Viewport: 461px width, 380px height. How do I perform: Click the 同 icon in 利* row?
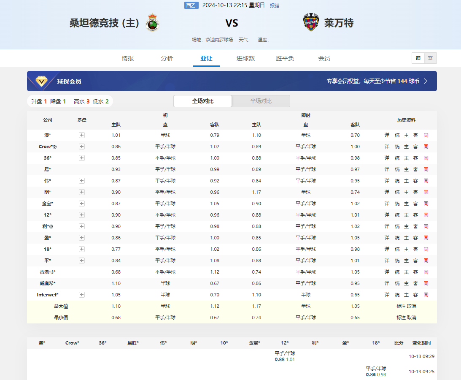(426, 226)
